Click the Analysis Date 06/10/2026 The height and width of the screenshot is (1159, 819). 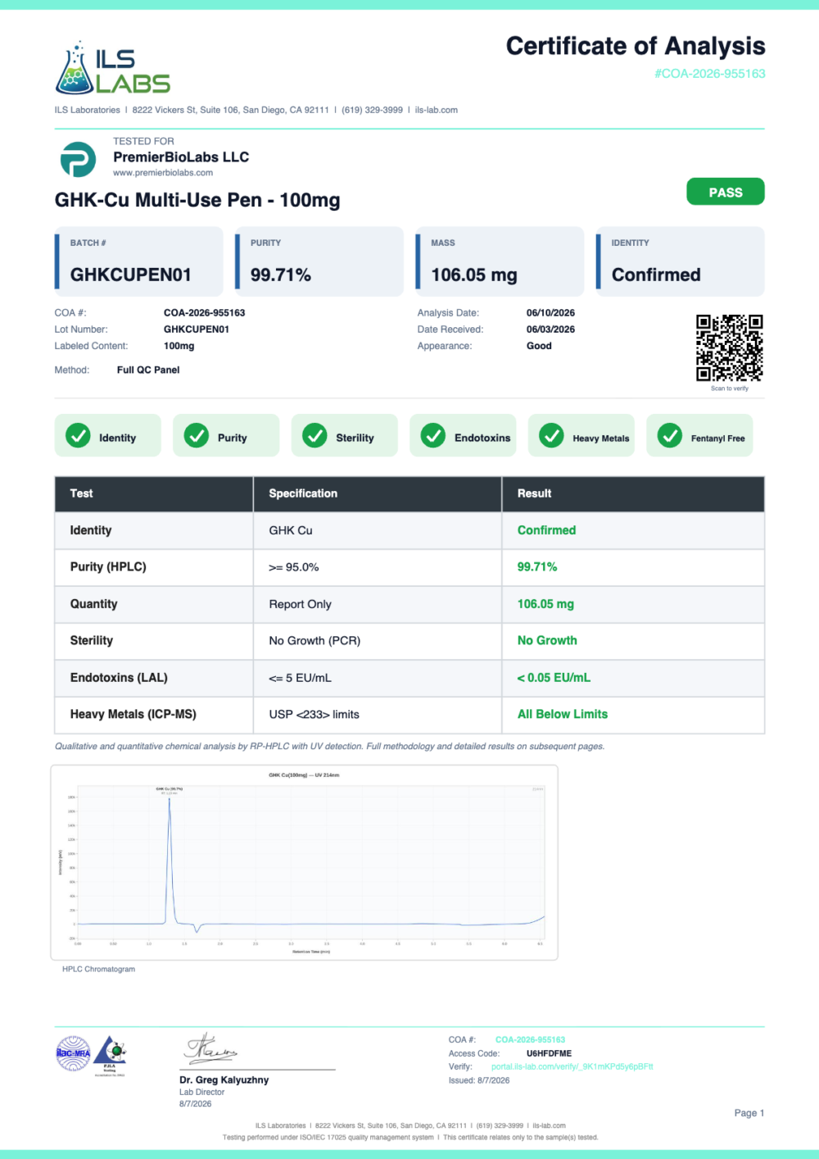click(550, 313)
